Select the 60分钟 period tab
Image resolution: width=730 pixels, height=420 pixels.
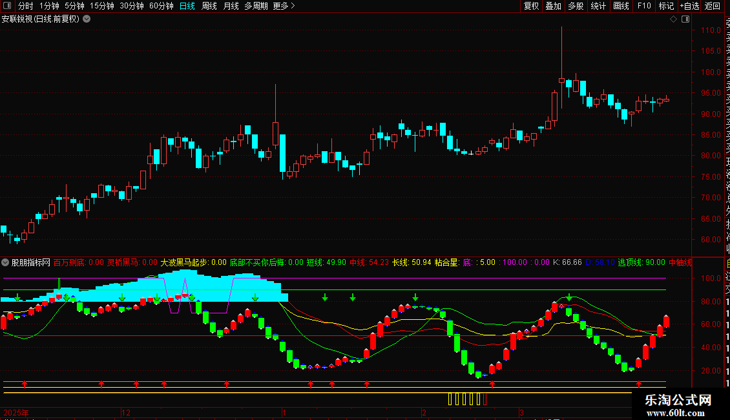coord(162,6)
